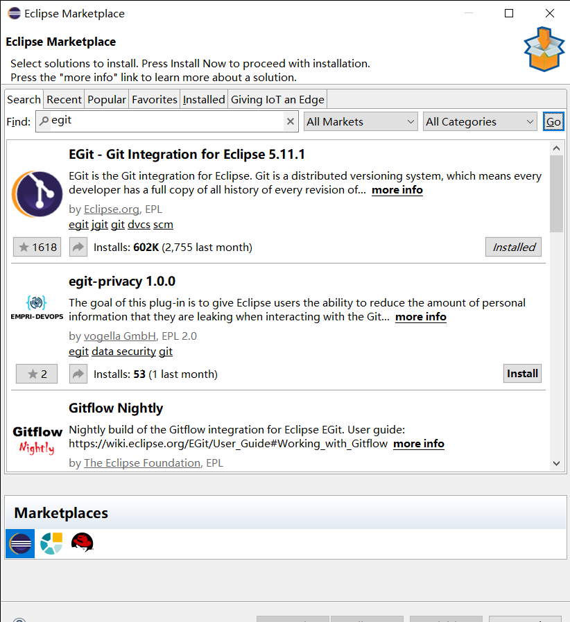
Task: Open more info for Gitflow Nightly
Action: (x=419, y=444)
